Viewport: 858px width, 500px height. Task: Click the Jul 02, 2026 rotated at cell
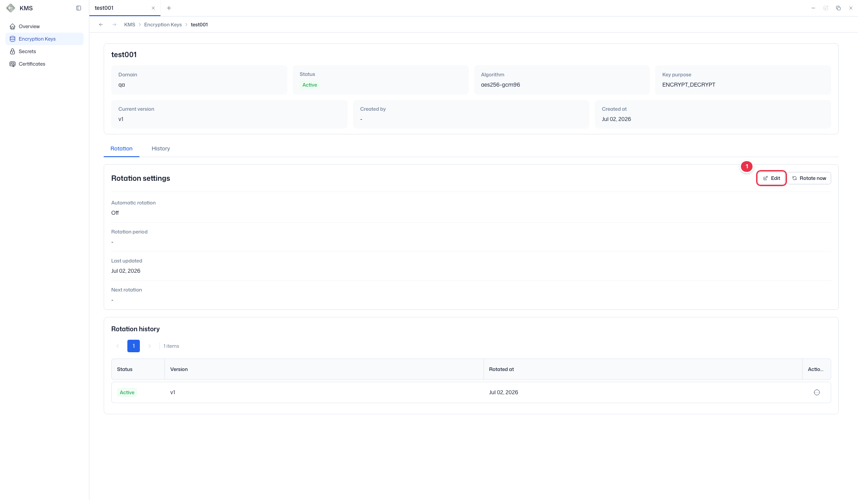504,392
